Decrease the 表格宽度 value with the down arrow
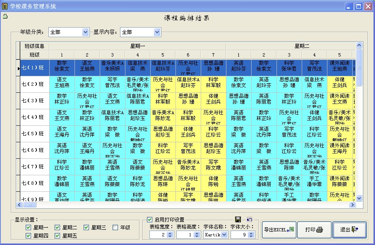Image resolution: width=375 pixels, height=245 pixels. pos(170,236)
